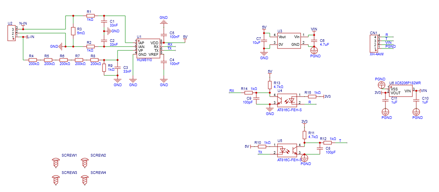
Task: Click the CN1 XH-4AW connector
Action: tap(373, 43)
